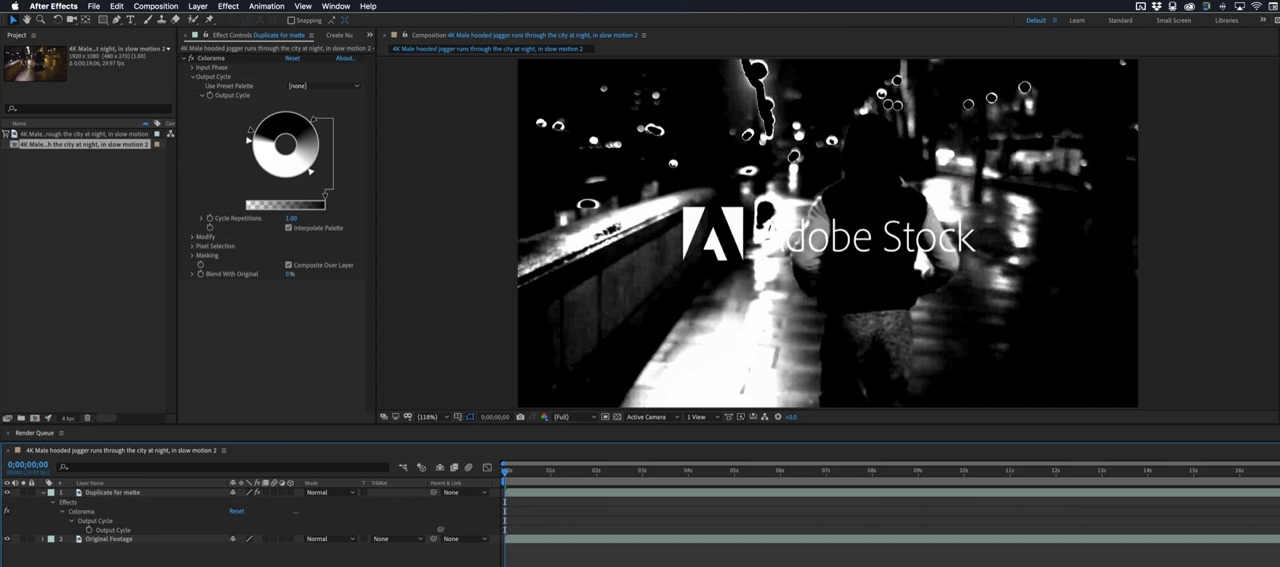The image size is (1280, 567).
Task: Toggle Blend With Original stopwatch
Action: click(x=200, y=274)
